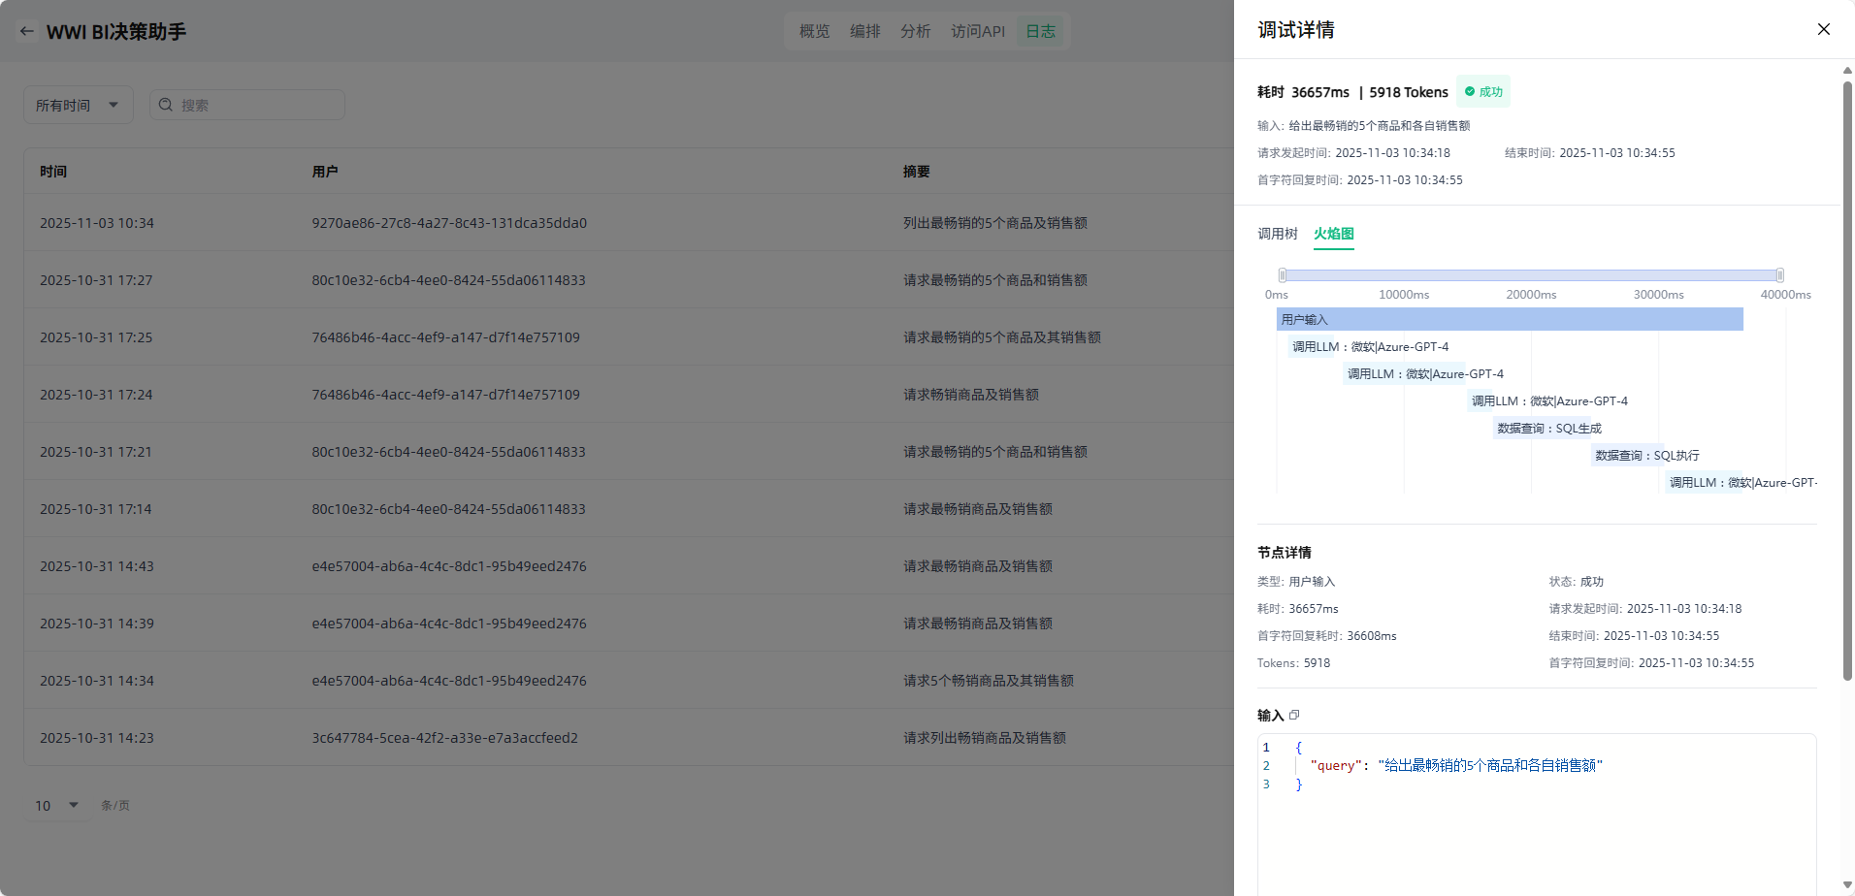Click the 搜索 input field
Viewport: 1855px width, 896px height.
pyautogui.click(x=259, y=105)
